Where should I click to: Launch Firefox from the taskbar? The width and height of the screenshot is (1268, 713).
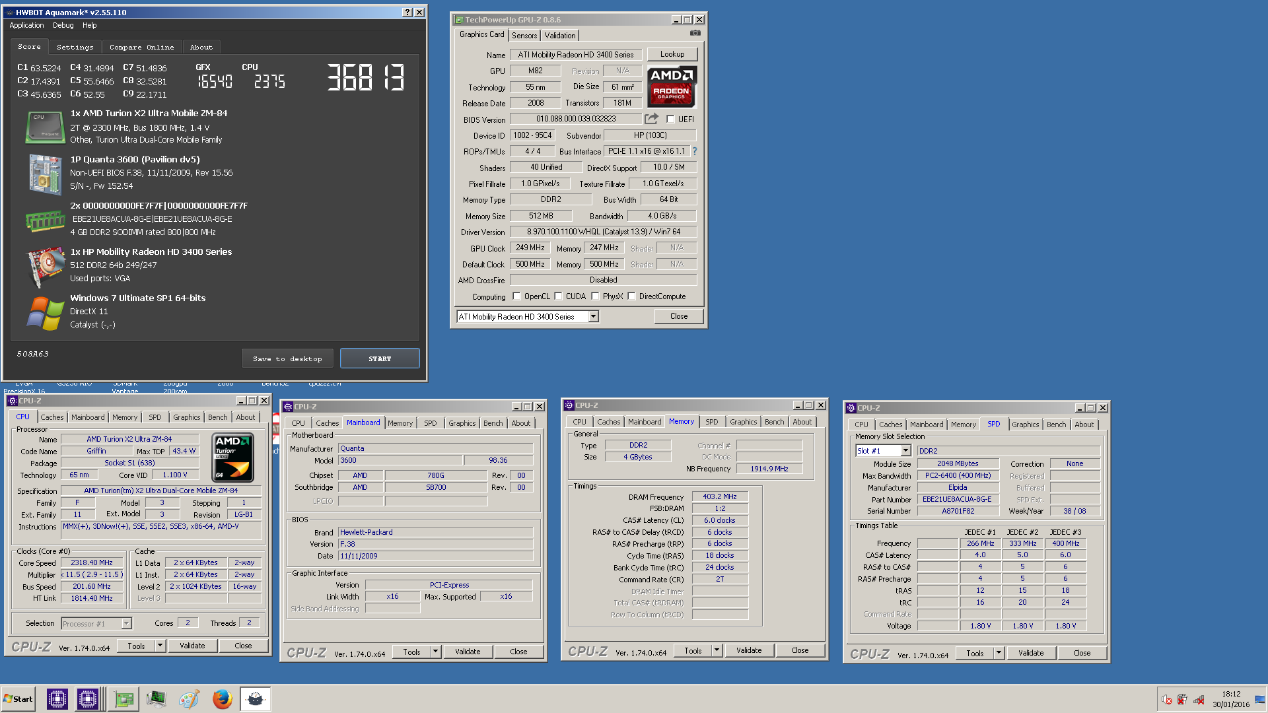tap(222, 698)
